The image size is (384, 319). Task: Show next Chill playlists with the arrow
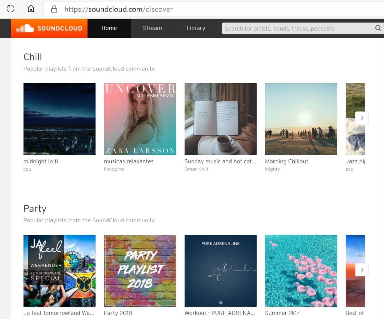click(x=362, y=118)
